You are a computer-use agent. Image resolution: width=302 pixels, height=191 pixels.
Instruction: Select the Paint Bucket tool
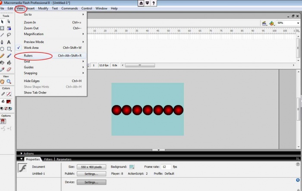(x=9, y=63)
